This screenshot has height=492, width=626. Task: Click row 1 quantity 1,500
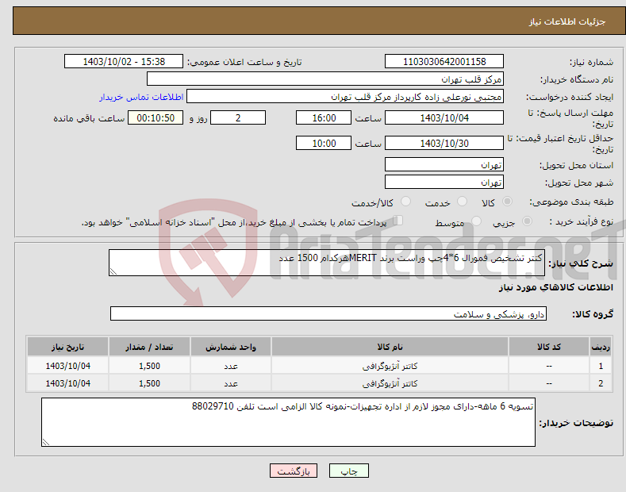pos(149,366)
